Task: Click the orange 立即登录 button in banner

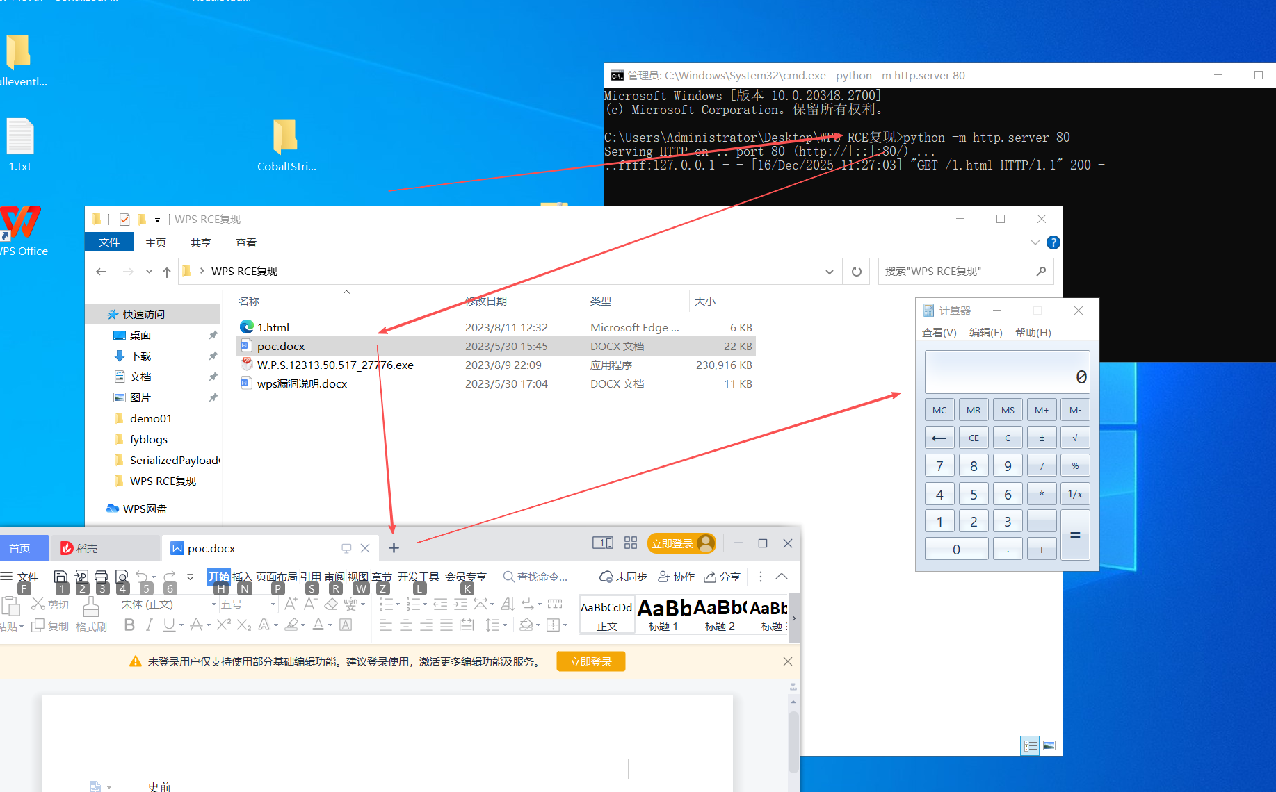Action: (591, 661)
